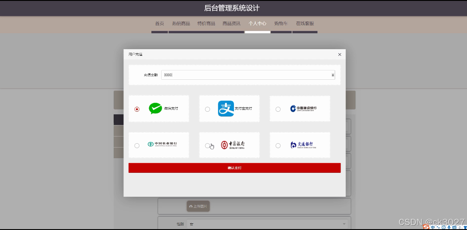This screenshot has height=230, width=467.
Task: Choose Agricultural Bank of China radio button
Action: [137, 146]
